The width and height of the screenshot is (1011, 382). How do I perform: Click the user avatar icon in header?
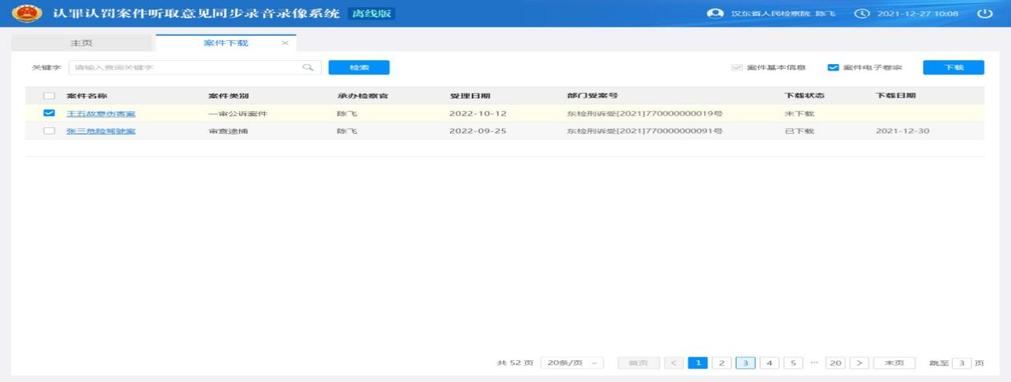pyautogui.click(x=716, y=14)
